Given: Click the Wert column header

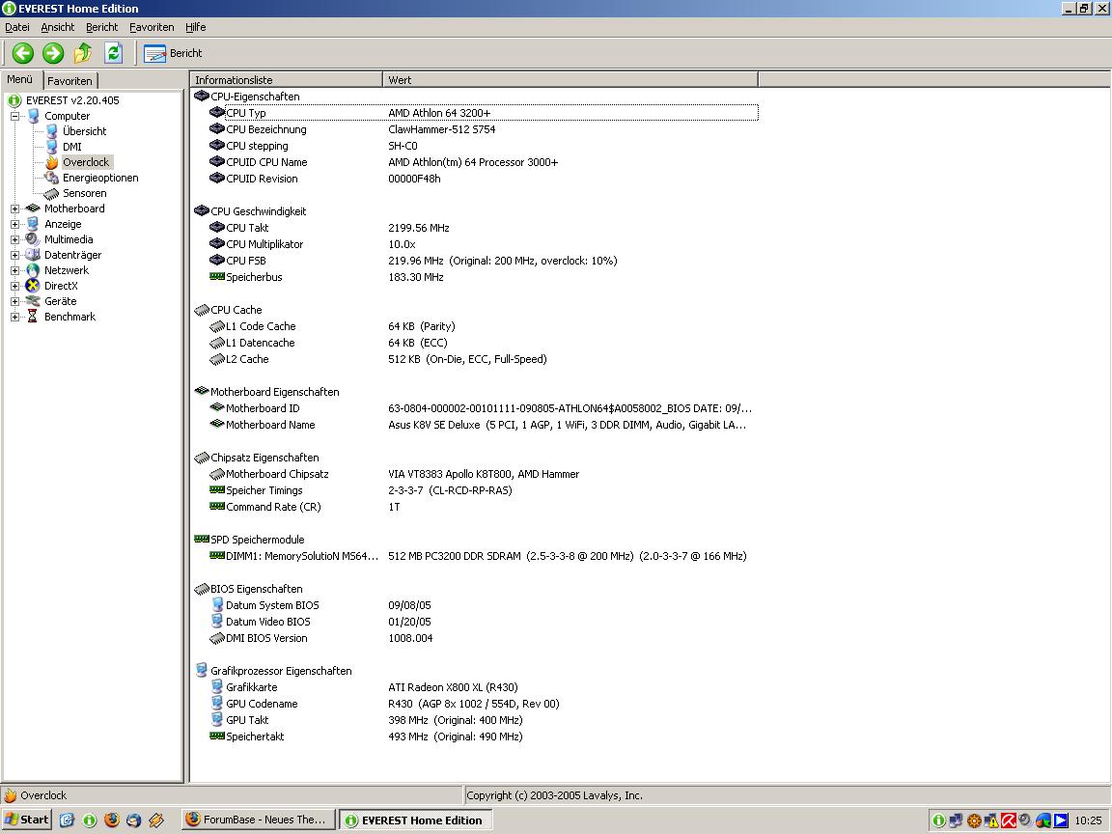Looking at the screenshot, I should coord(570,80).
